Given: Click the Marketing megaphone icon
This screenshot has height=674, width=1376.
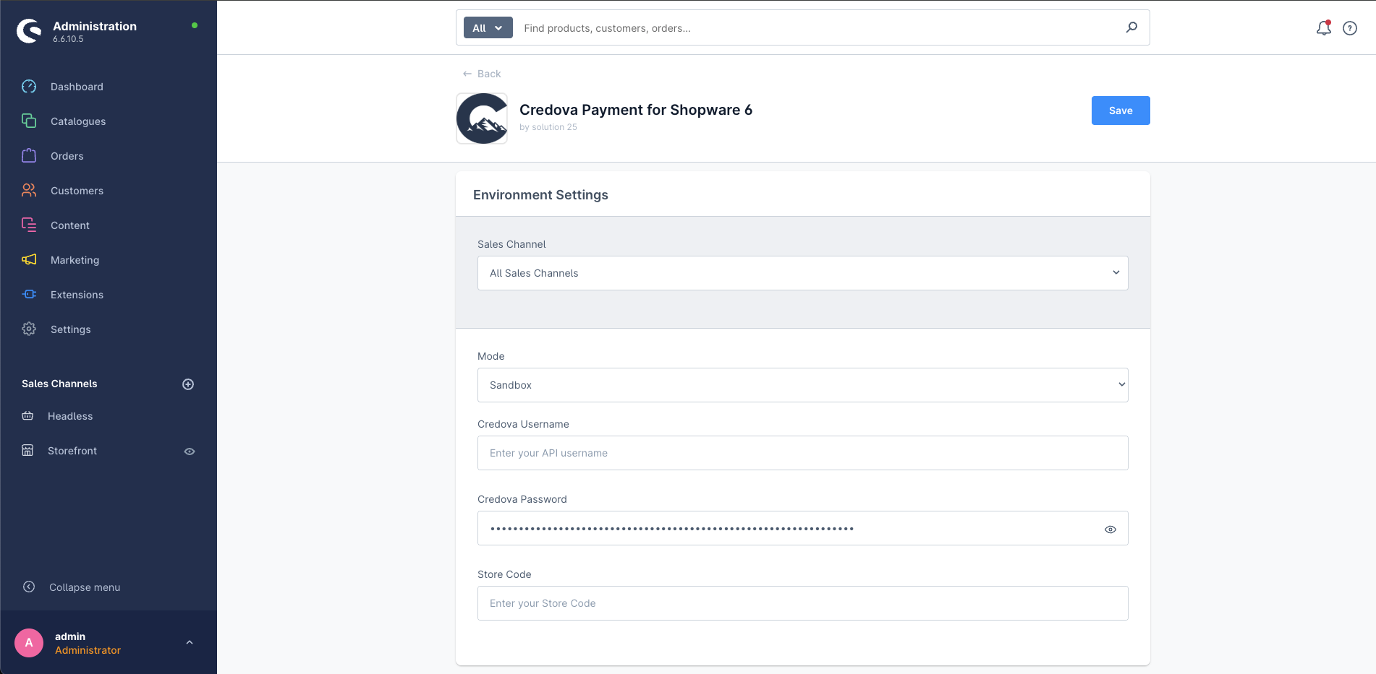Looking at the screenshot, I should (x=29, y=260).
